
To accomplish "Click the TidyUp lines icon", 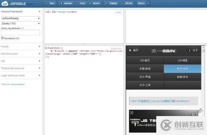I will pos(107,3).
